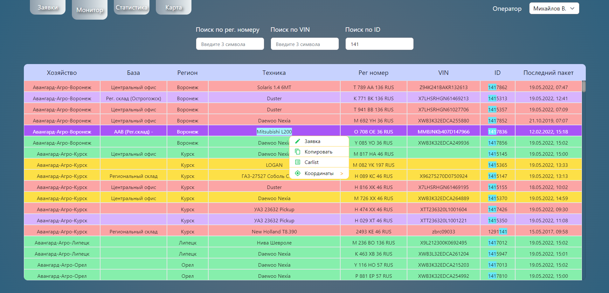Click inside the Поиск по ID field
Image resolution: width=609 pixels, height=293 pixels.
tap(379, 44)
